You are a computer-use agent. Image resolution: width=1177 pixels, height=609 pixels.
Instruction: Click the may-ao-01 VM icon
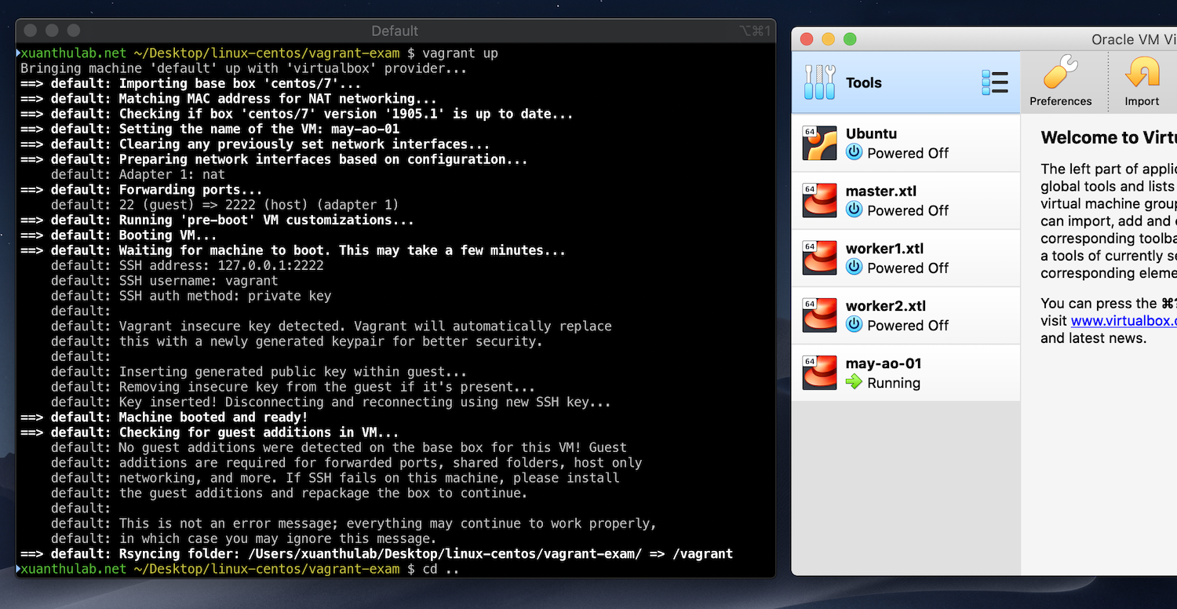tap(819, 373)
